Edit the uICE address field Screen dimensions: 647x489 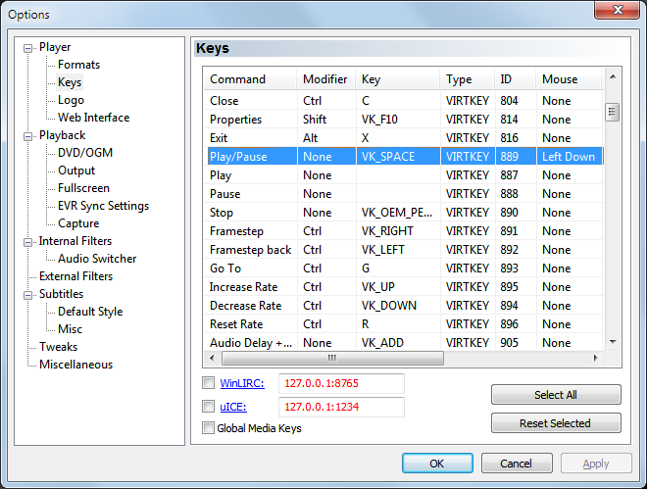(341, 407)
